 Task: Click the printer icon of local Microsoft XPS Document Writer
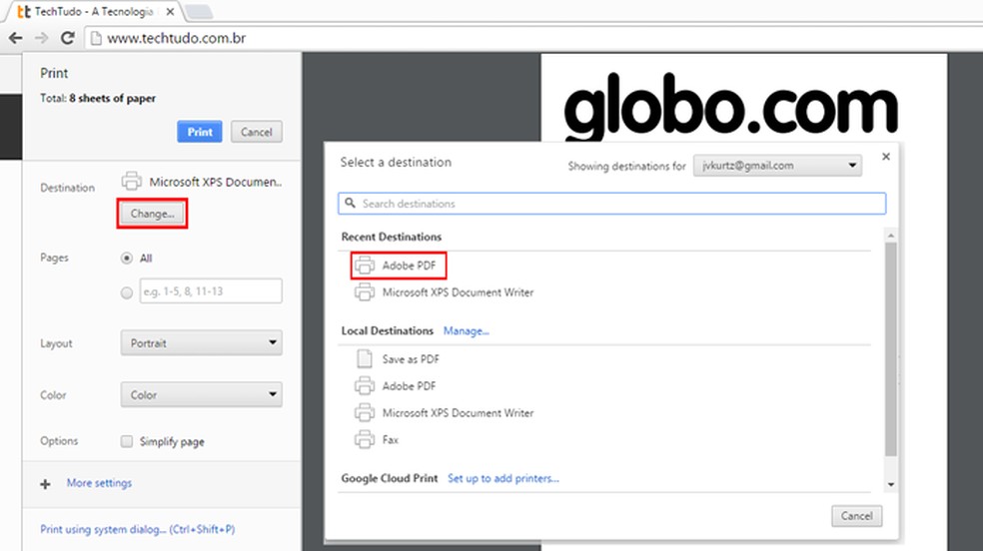click(365, 412)
